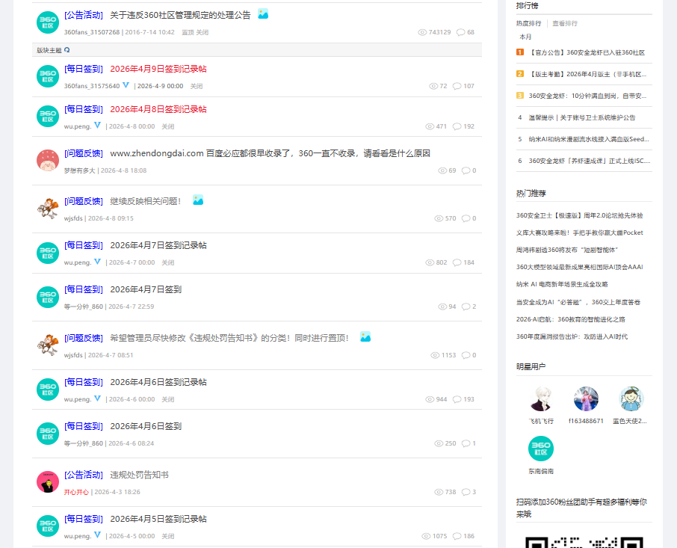Open author 梦想有多大 profile

click(80, 170)
